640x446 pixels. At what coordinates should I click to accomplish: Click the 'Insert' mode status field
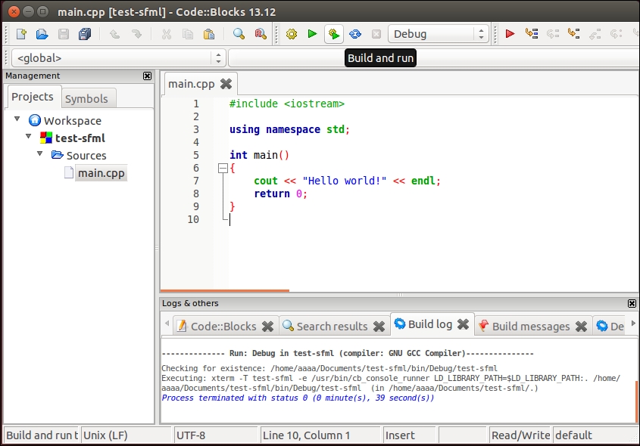(409, 435)
